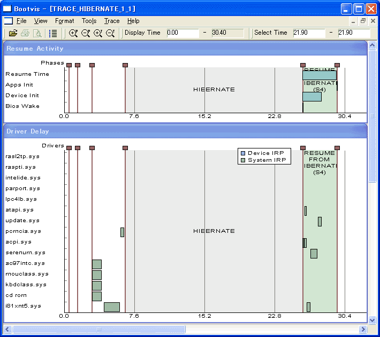The image size is (380, 337).
Task: Minimize the inner trace document window
Action: pos(353,21)
